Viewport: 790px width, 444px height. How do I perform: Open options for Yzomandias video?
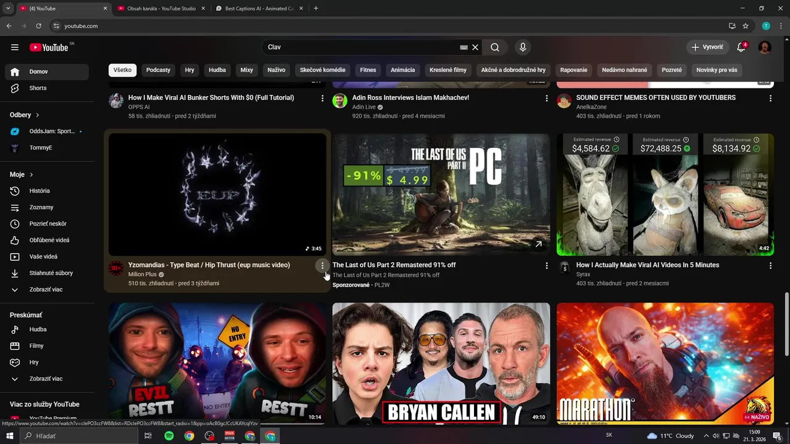coord(322,265)
